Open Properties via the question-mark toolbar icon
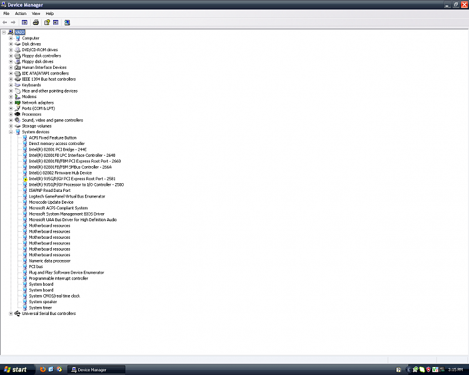Screen dimensions: 469x375 tap(47, 22)
